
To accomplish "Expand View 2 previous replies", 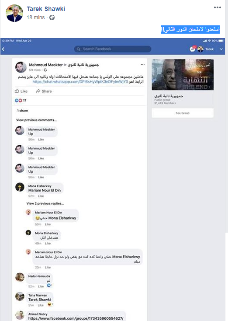I will [x=45, y=203].
